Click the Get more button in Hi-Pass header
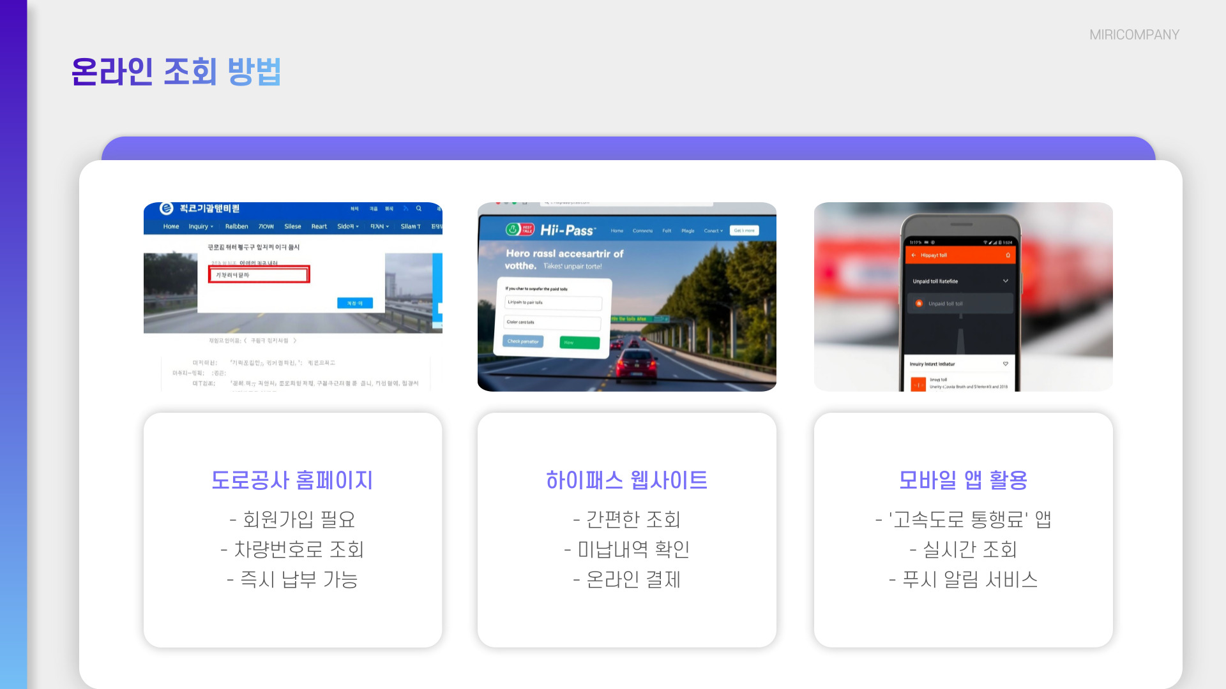1226x689 pixels. (744, 231)
